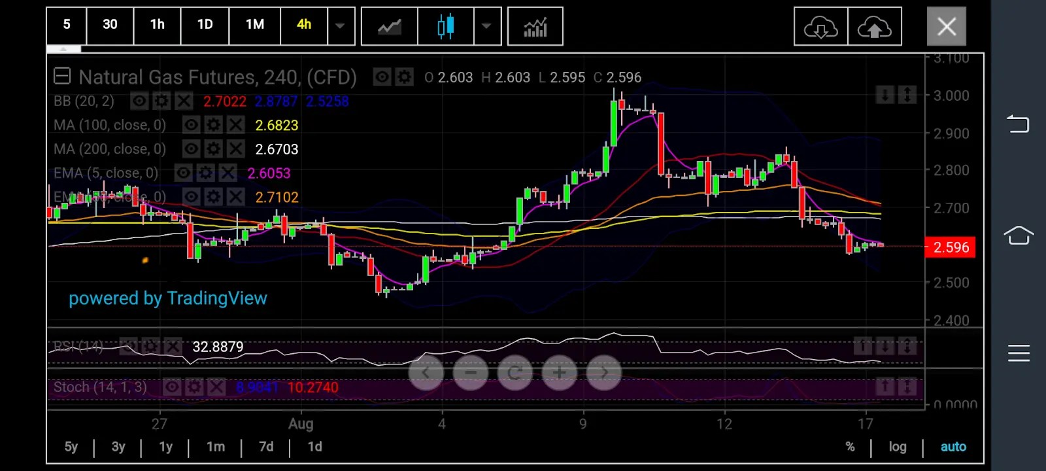
Task: Set date range to 1y
Action: click(x=165, y=447)
